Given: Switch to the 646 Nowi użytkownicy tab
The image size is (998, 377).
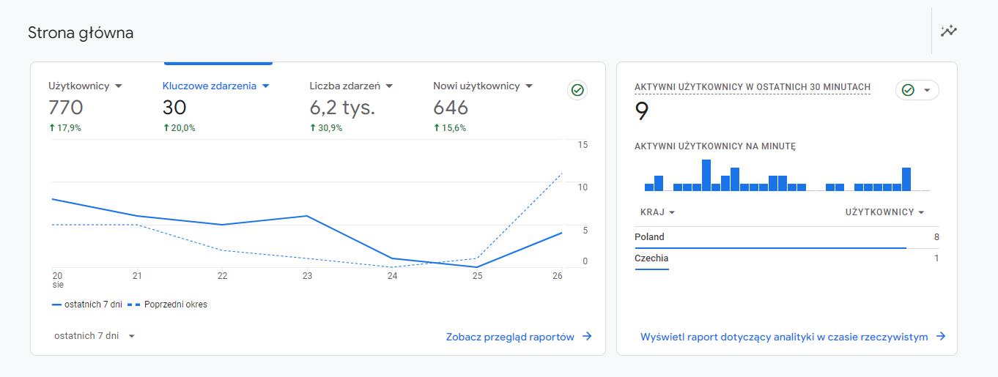Looking at the screenshot, I should 451,108.
